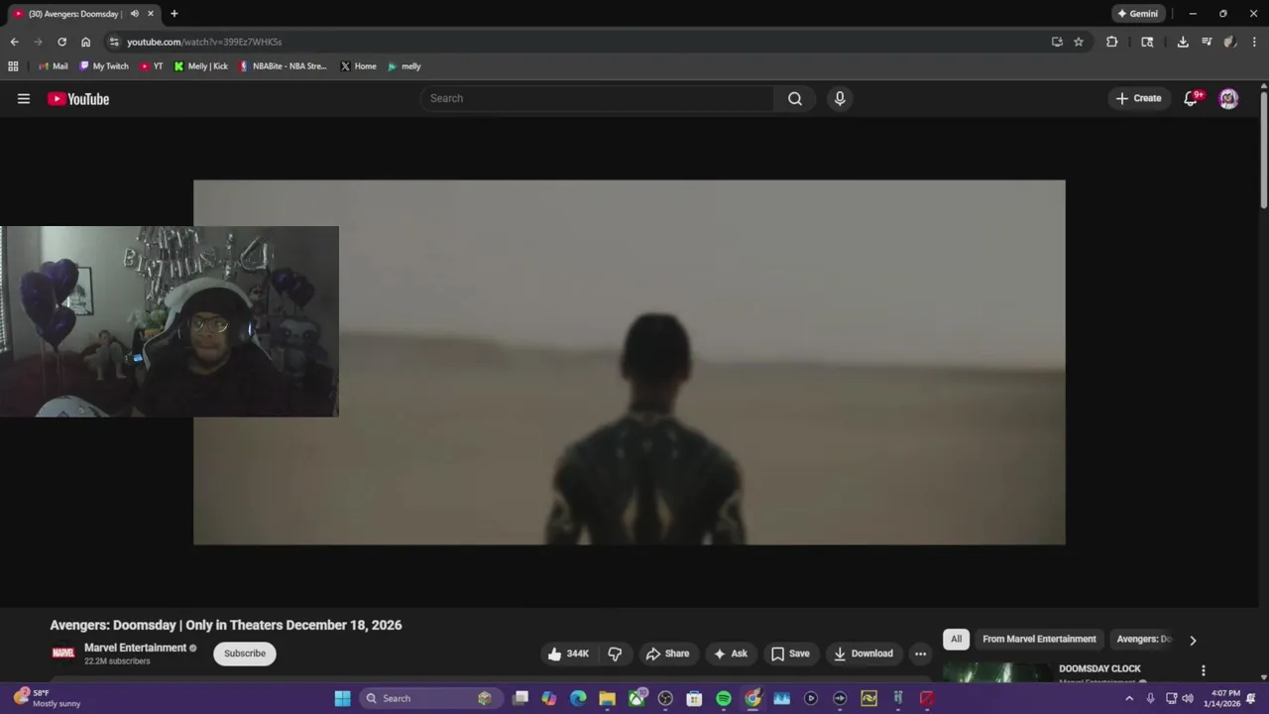This screenshot has height=714, width=1269.
Task: Show hidden system tray icons
Action: pos(1129,698)
